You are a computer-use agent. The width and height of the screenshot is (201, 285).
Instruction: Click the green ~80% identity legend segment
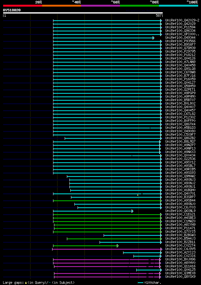(x=139, y=6)
